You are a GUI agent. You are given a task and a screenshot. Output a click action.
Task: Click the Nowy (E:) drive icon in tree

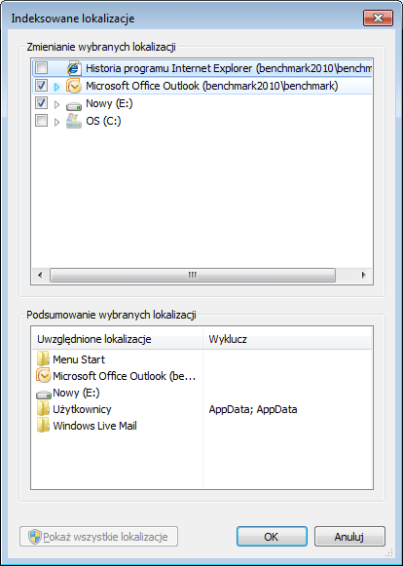[74, 106]
